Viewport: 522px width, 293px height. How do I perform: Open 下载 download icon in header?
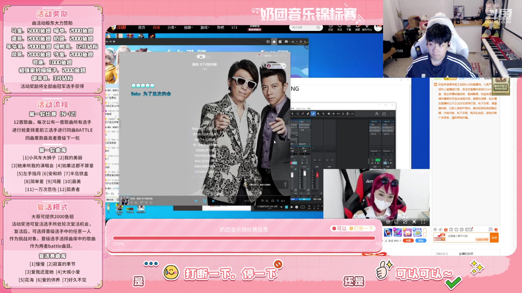coord(349,27)
